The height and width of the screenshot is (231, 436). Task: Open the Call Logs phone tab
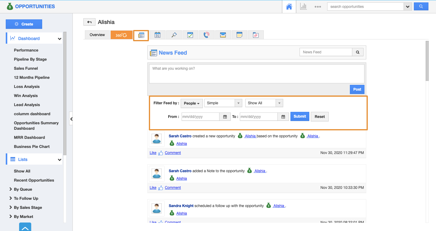[x=206, y=35]
